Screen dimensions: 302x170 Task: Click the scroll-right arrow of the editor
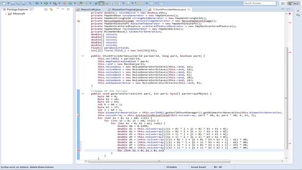(282, 161)
